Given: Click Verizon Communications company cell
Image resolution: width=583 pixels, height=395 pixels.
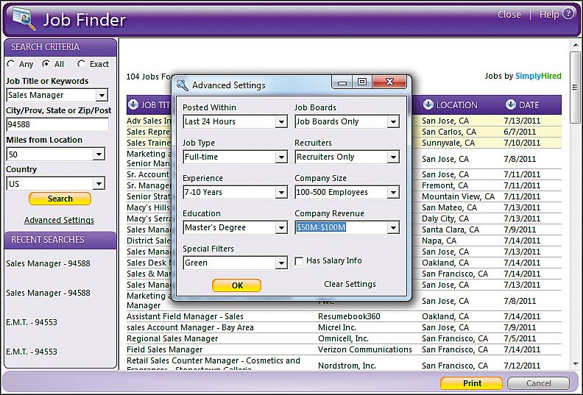Looking at the screenshot, I should point(365,349).
